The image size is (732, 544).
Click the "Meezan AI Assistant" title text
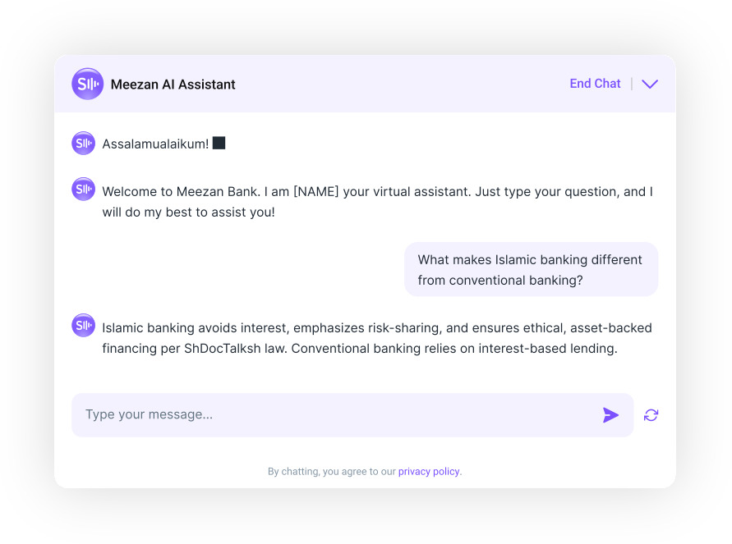[173, 85]
